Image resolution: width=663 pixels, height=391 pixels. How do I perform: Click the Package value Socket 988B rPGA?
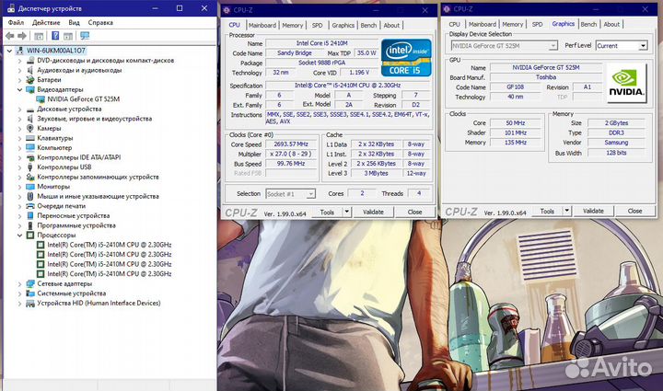[321, 63]
